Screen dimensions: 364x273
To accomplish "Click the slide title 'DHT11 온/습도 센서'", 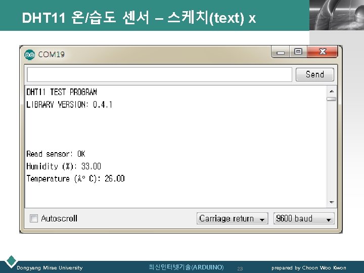I will pyautogui.click(x=85, y=18).
